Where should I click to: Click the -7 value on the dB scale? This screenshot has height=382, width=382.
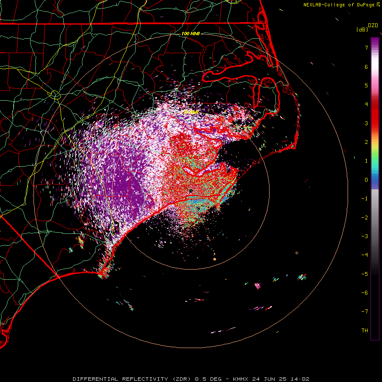click(365, 312)
